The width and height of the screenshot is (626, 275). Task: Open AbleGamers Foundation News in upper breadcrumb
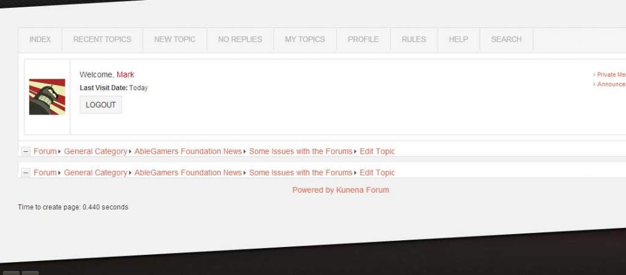(x=188, y=151)
